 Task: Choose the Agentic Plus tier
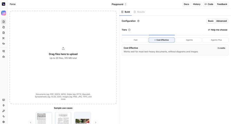click(216, 40)
